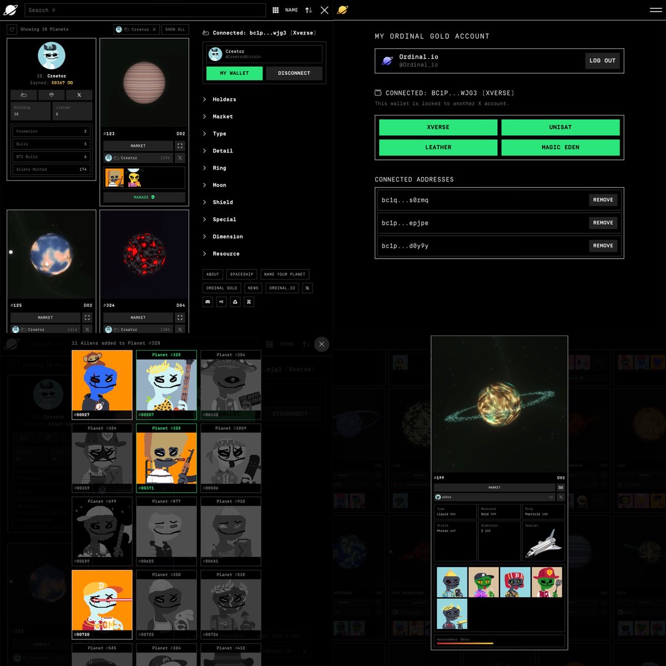The image size is (666, 666).
Task: Click LOG OUT on Ordinal Gold account
Action: tap(602, 60)
